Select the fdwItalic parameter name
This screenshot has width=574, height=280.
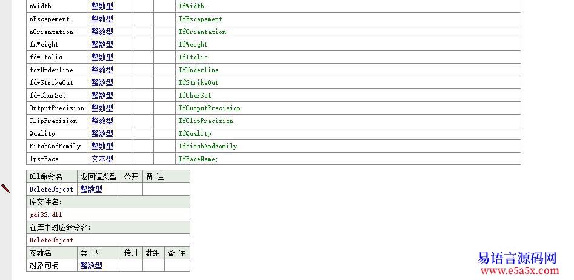point(45,57)
